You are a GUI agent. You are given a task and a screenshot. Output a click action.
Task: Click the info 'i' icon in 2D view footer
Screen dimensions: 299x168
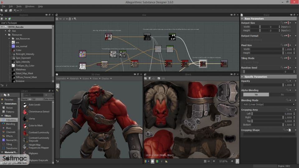coord(162,161)
